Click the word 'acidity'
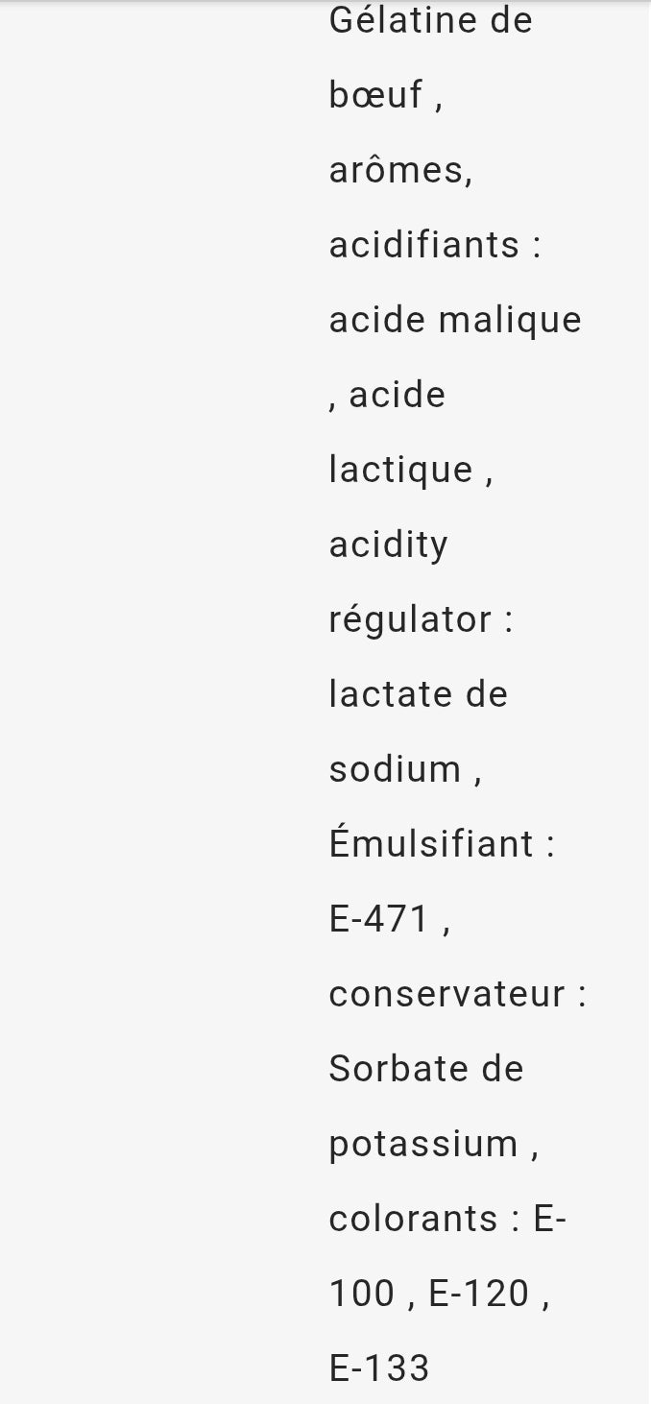This screenshot has width=651, height=1404. coord(389,545)
